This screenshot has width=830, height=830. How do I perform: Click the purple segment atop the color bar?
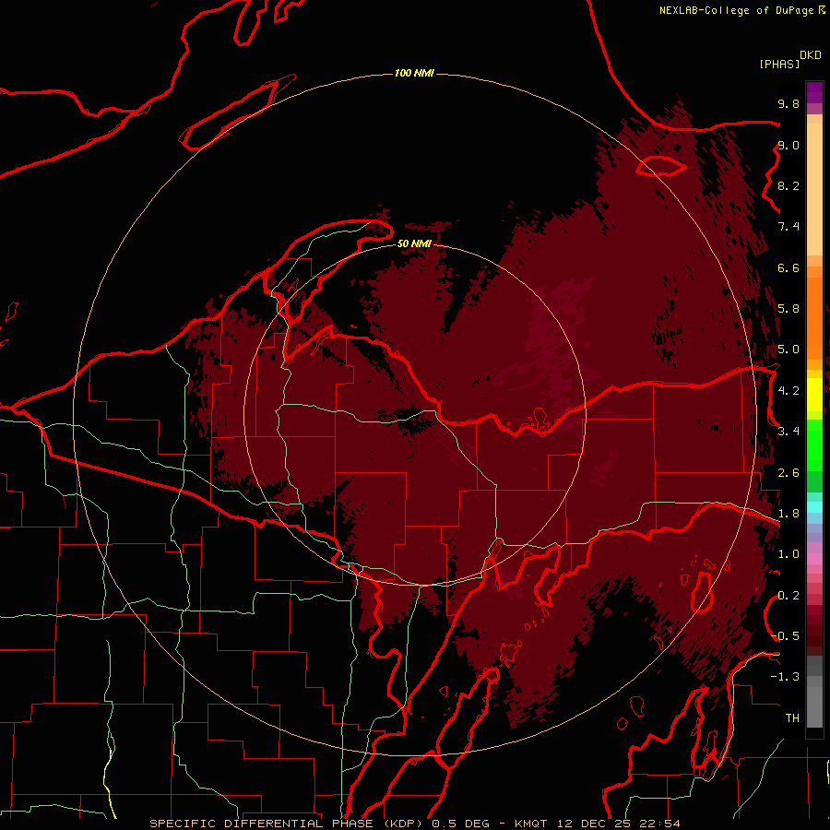pos(814,92)
